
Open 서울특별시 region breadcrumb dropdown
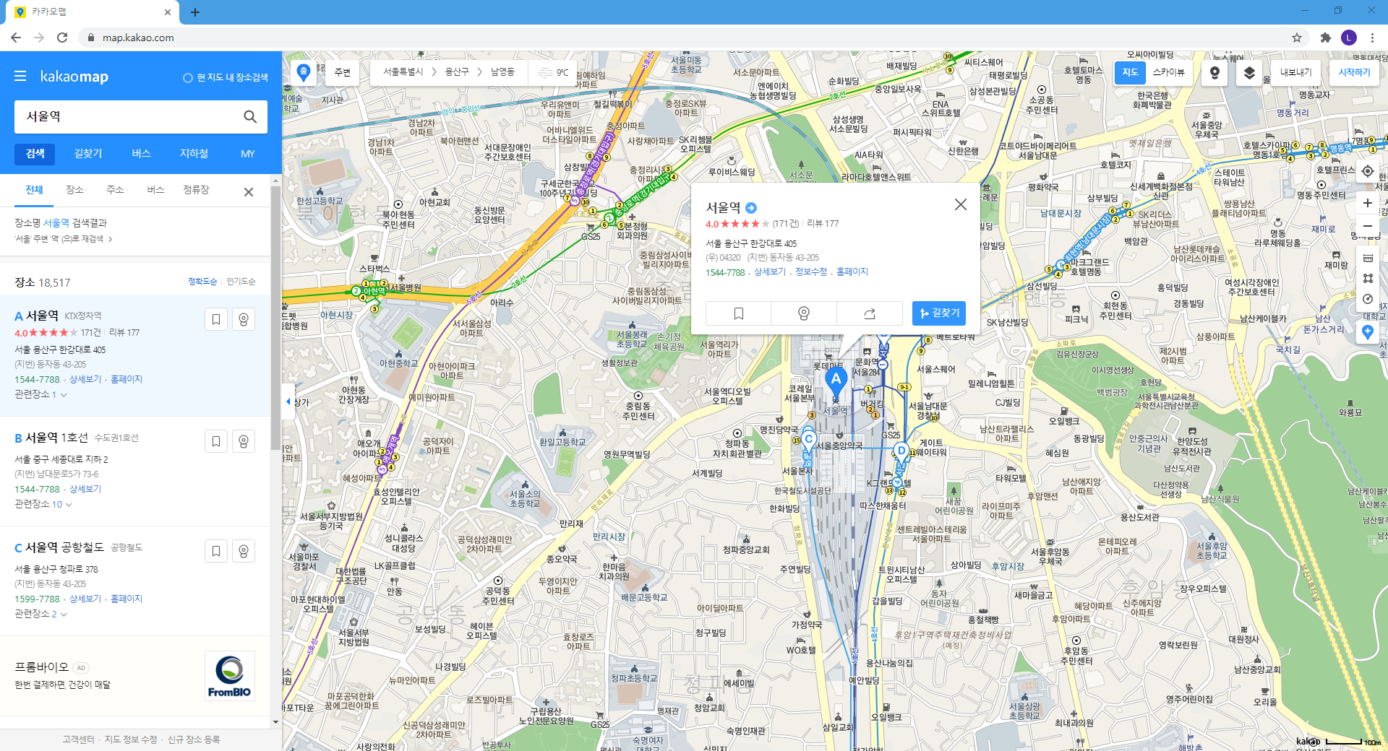pos(403,72)
